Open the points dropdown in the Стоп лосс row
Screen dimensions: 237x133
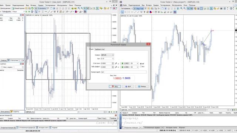pyautogui.click(x=134, y=64)
